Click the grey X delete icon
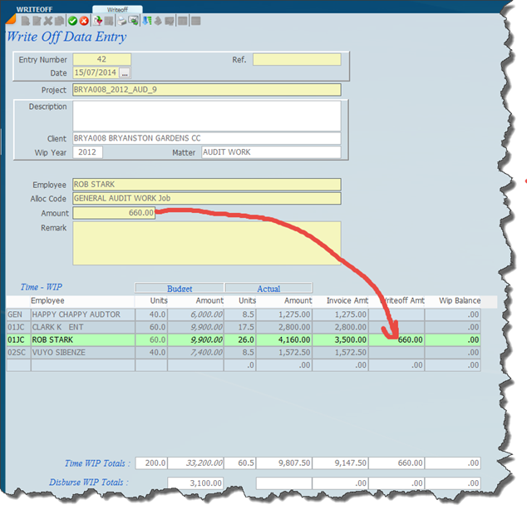527x515 pixels. pos(48,20)
